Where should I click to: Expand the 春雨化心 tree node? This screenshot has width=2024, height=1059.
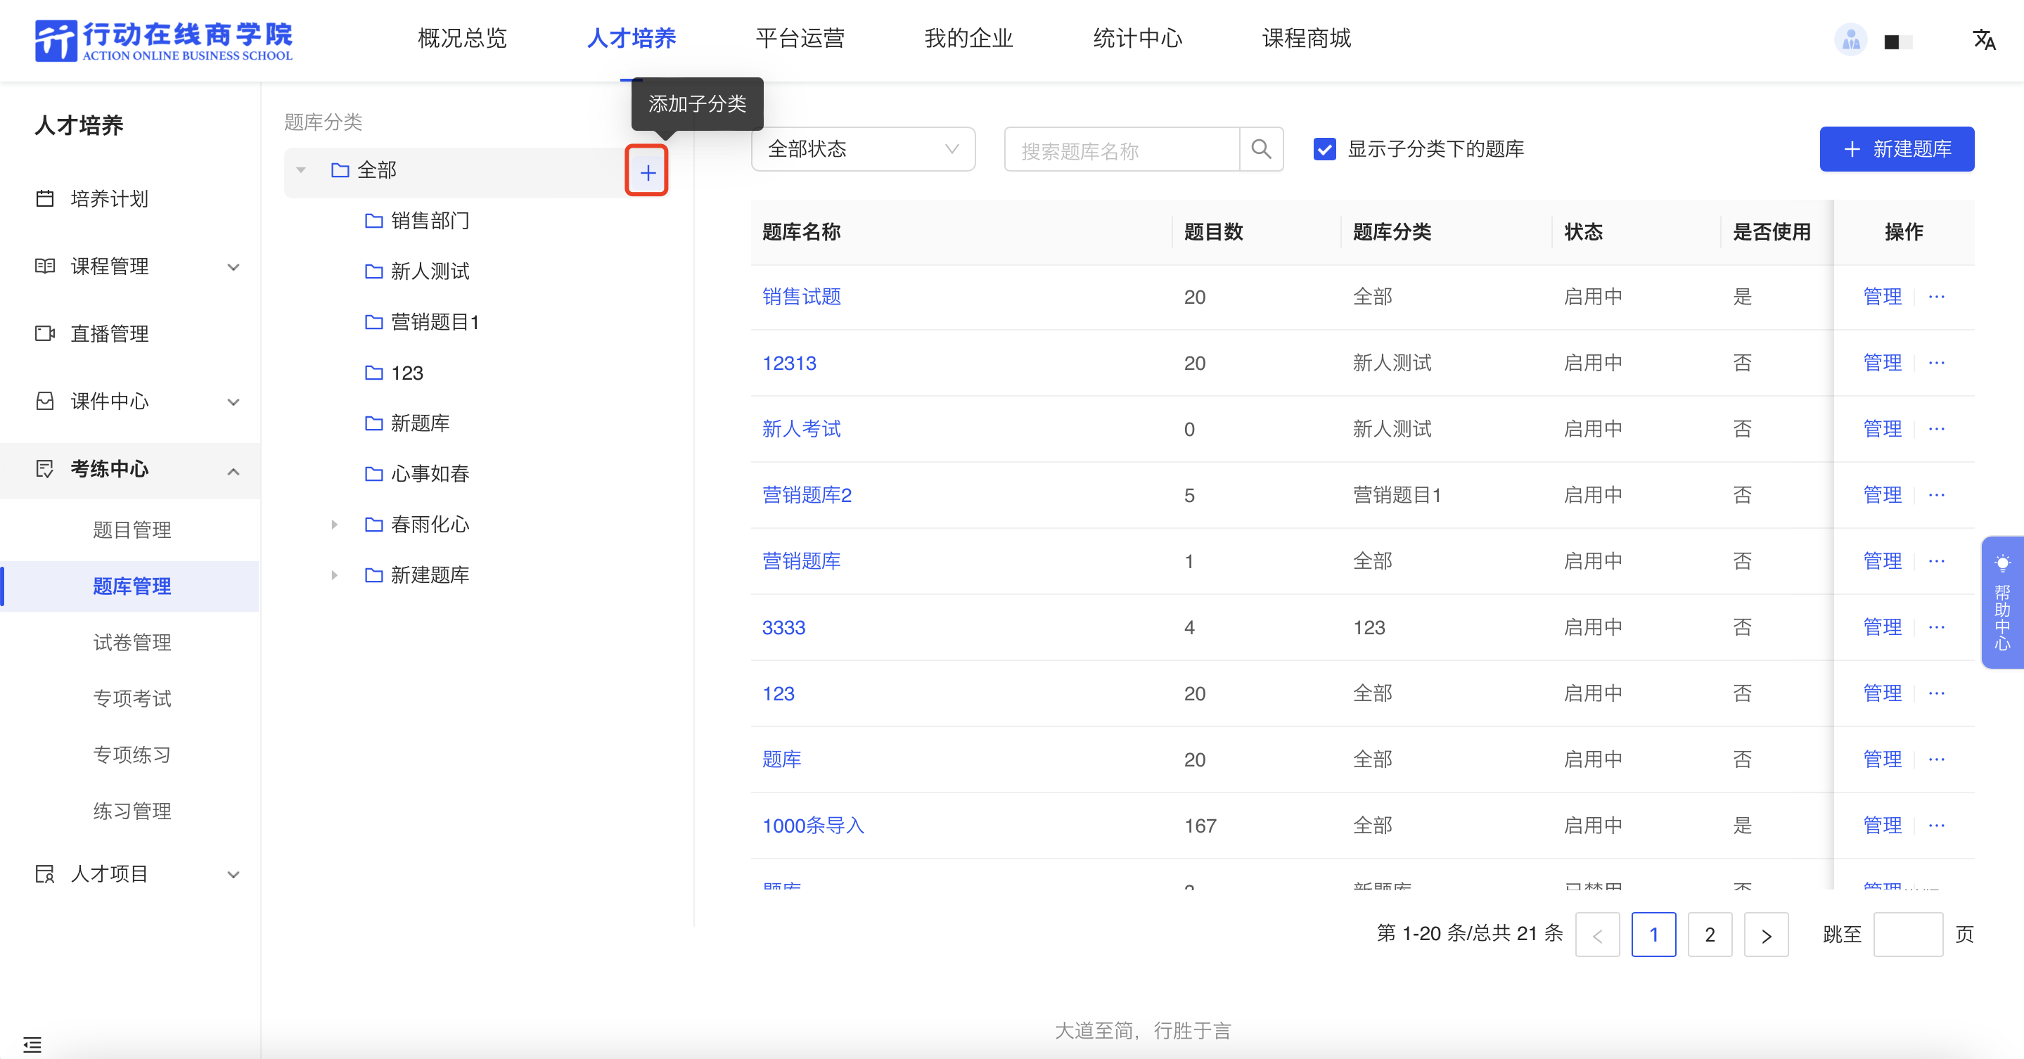(335, 525)
